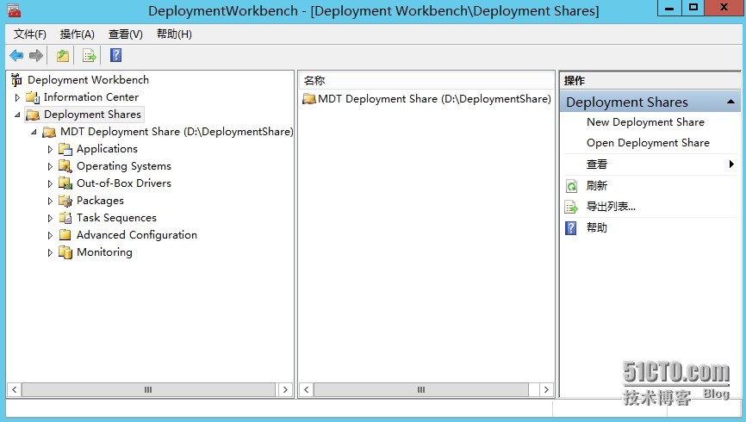
Task: Open the 文件(F) menu
Action: point(30,34)
